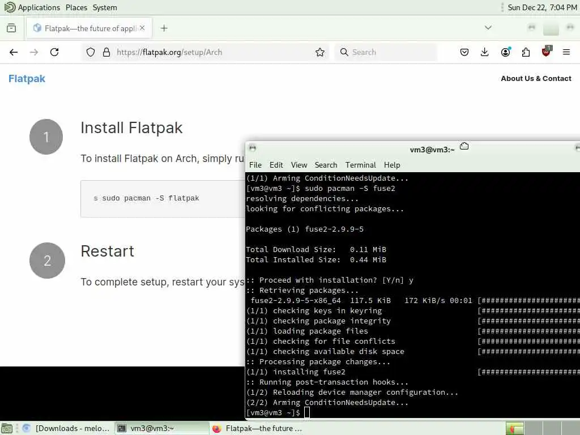Click the Firefox icon in the taskbar
The image size is (580, 435).
click(217, 428)
